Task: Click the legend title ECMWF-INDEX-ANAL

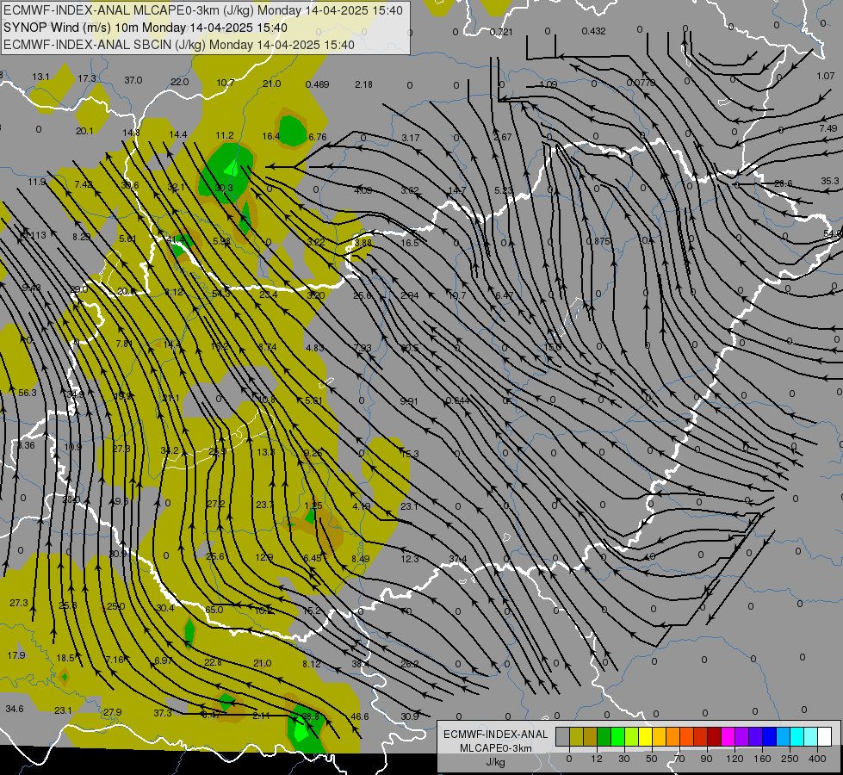Action: pos(496,735)
